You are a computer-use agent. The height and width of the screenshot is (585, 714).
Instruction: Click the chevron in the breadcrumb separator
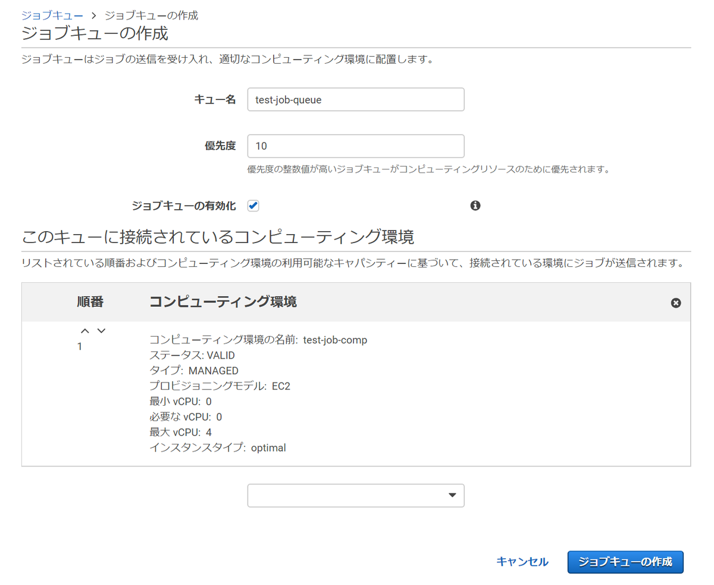click(x=93, y=15)
